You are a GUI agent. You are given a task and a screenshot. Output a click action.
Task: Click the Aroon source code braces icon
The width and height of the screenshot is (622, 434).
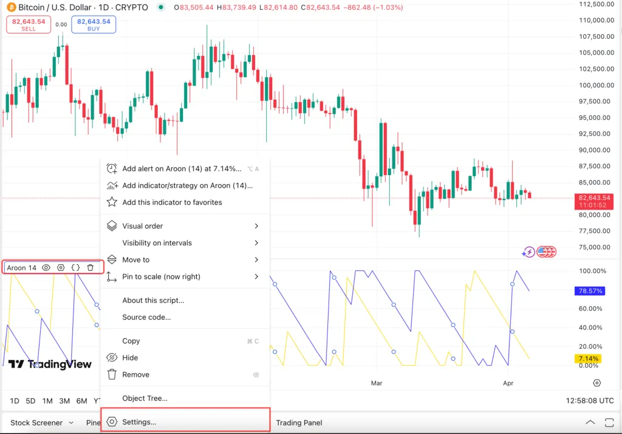point(75,267)
